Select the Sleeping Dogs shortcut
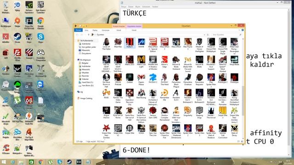The image size is (294, 165). 199,112
